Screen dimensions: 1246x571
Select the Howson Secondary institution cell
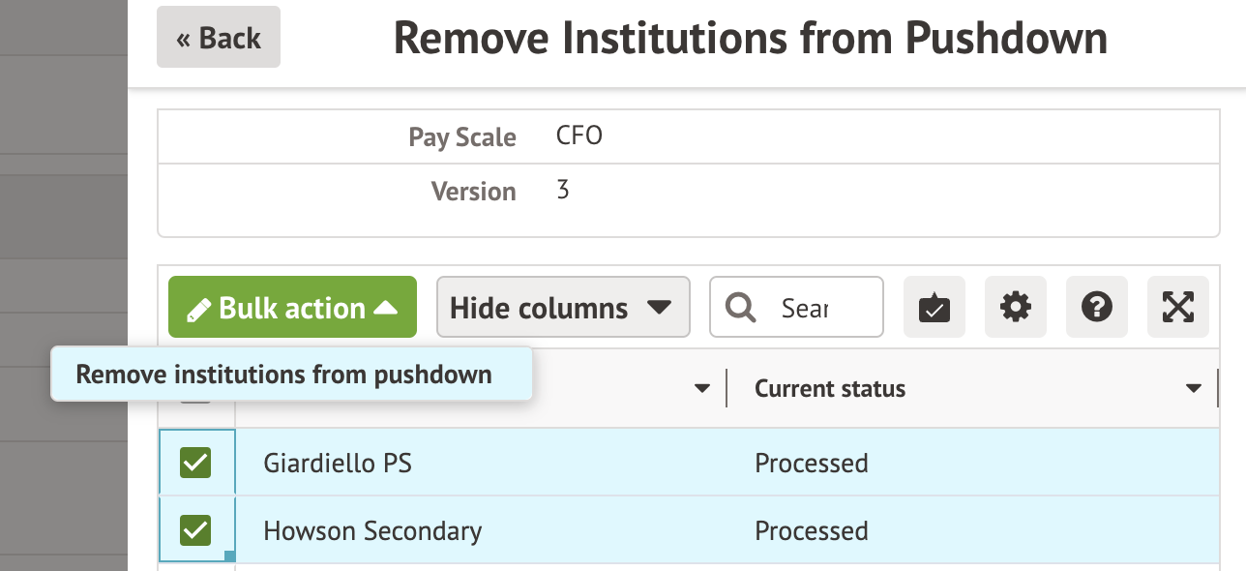pyautogui.click(x=372, y=530)
